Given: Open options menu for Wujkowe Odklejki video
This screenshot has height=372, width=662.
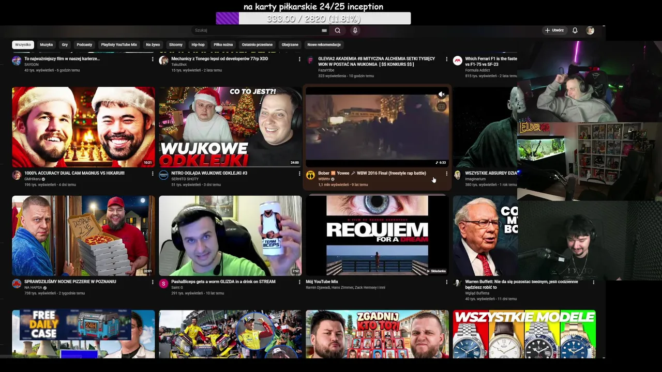Looking at the screenshot, I should tap(299, 174).
